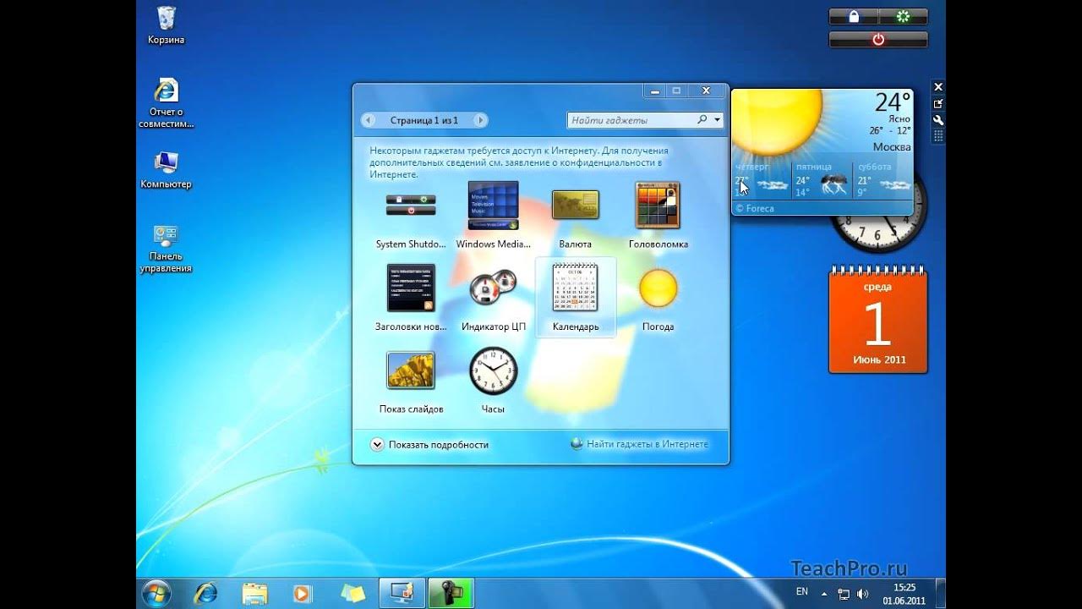Click the EN language indicator
The height and width of the screenshot is (609, 1082).
802,591
